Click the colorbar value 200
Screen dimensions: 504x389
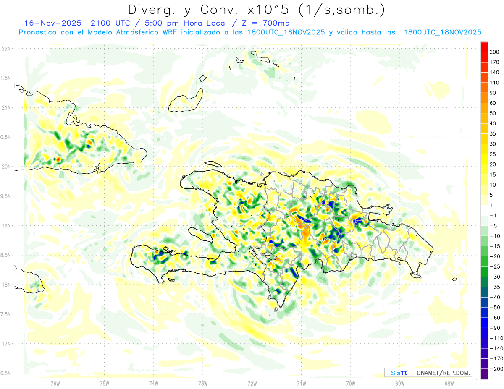click(495, 52)
